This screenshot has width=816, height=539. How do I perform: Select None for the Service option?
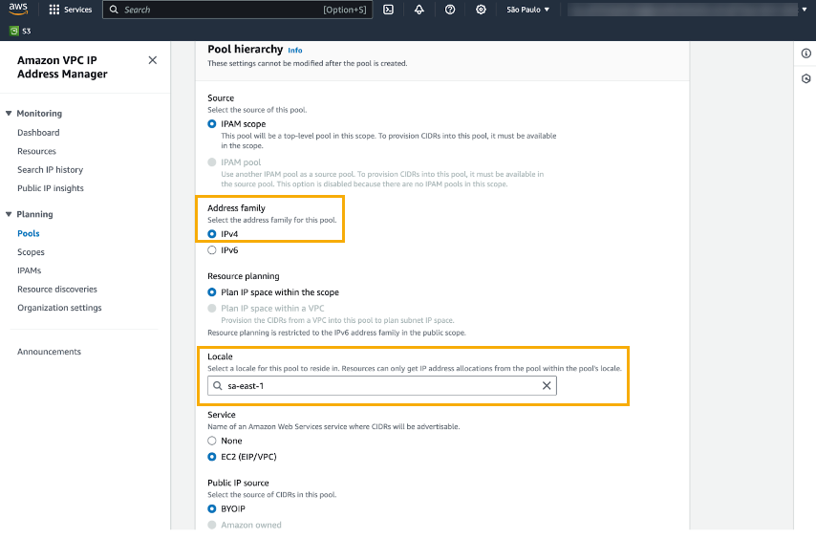point(212,441)
